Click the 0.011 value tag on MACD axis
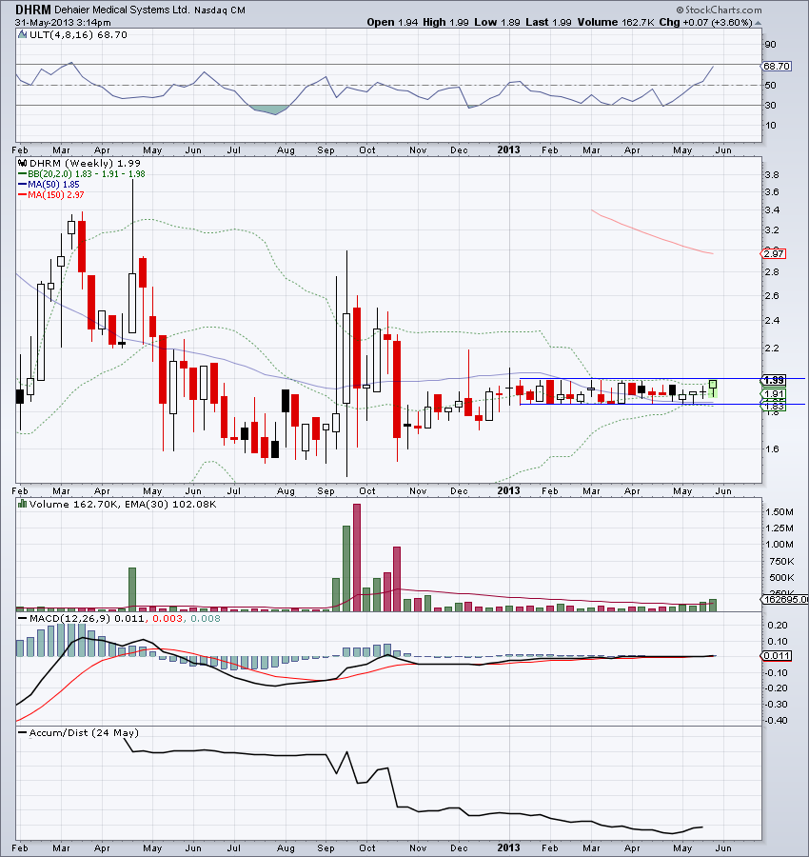This screenshot has width=809, height=857. click(x=776, y=656)
